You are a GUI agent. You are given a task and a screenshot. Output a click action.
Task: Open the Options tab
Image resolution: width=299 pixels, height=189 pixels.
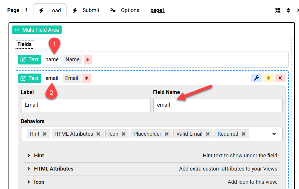click(125, 10)
